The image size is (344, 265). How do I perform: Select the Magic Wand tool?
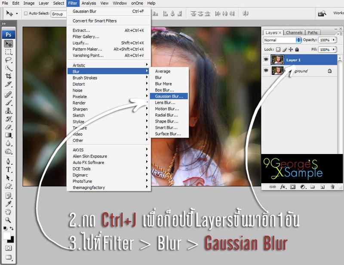point(8,68)
